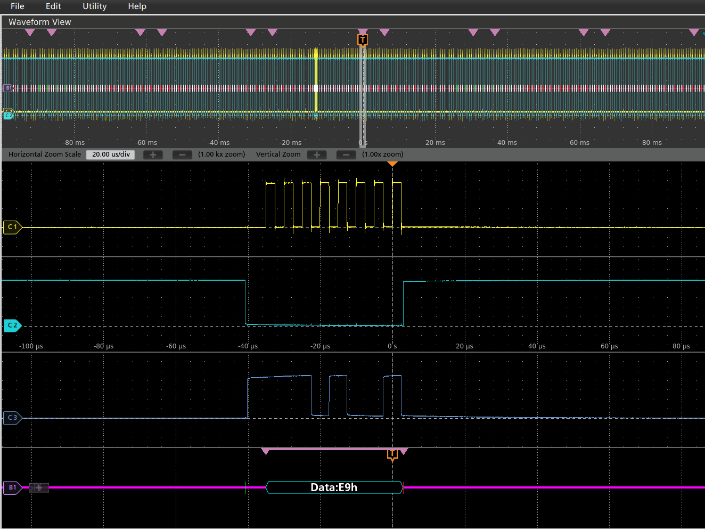Click the (1.00 kx zoom) readout
The width and height of the screenshot is (705, 529).
click(x=222, y=154)
